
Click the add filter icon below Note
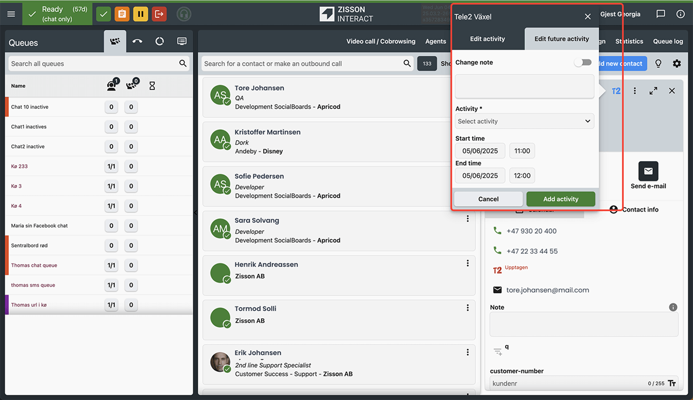(x=498, y=352)
